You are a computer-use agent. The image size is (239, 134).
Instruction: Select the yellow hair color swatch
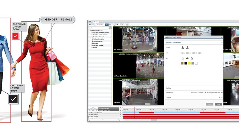coord(189,63)
